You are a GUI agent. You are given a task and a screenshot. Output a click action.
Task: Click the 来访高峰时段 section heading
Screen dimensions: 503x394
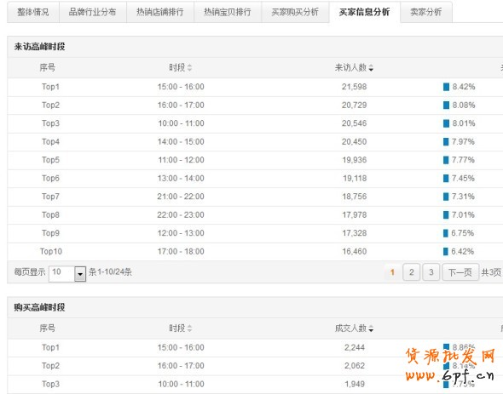tap(39, 47)
